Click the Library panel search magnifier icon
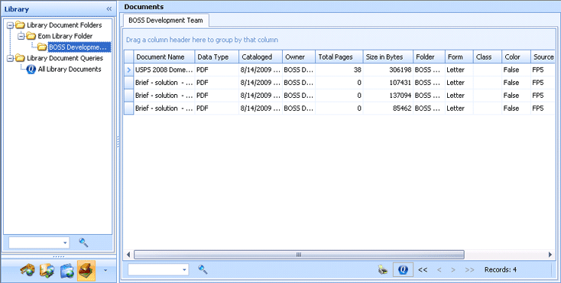561x283 pixels. [x=83, y=242]
